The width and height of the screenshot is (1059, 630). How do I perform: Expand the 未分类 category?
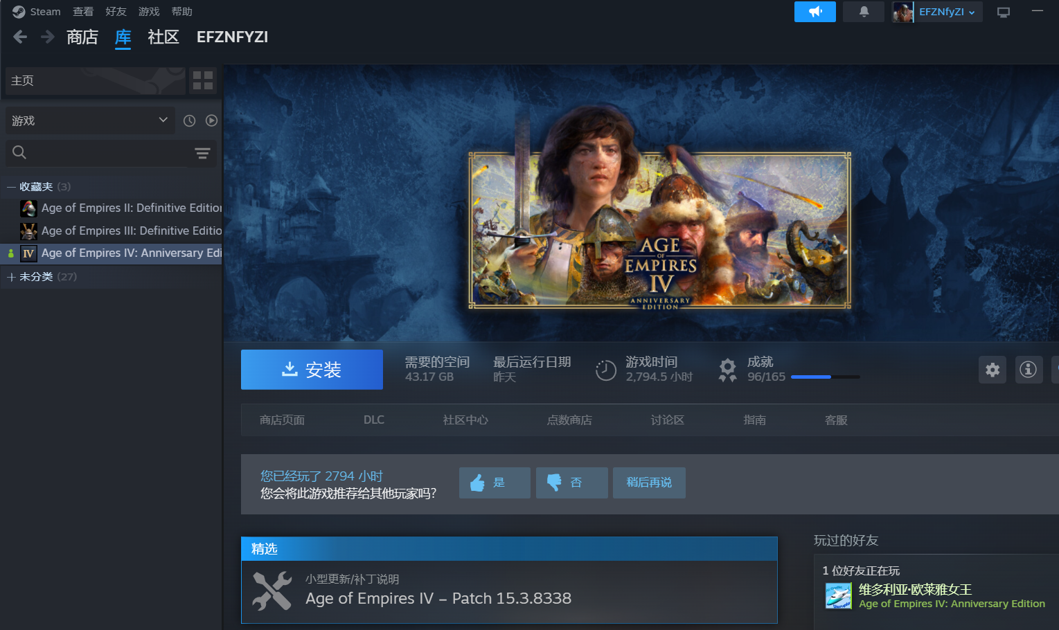click(x=11, y=277)
